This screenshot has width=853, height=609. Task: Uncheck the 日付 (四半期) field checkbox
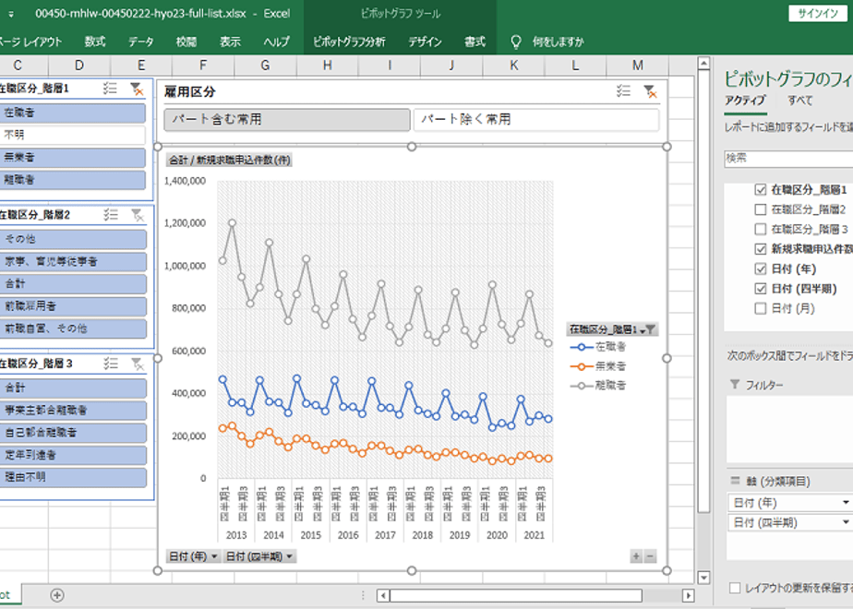761,289
